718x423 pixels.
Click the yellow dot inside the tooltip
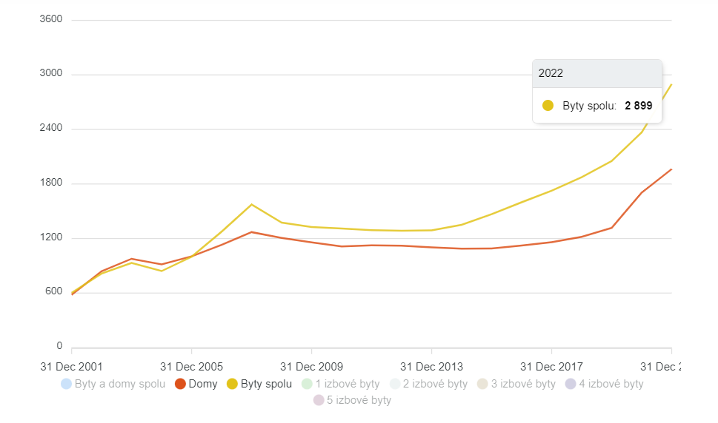548,106
